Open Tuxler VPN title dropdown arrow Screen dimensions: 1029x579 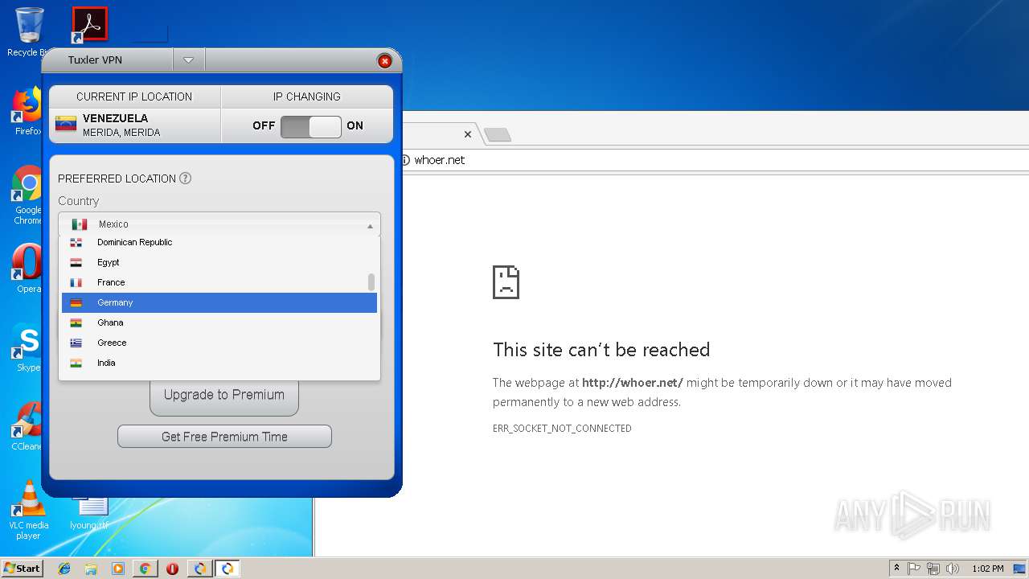point(189,60)
